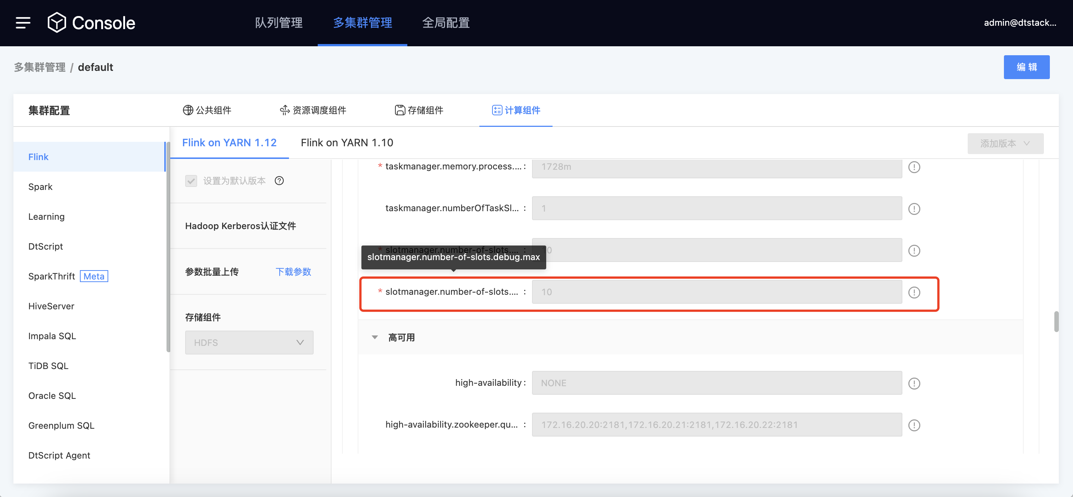
Task: Select TiDB SQL in the component list
Action: [89, 365]
